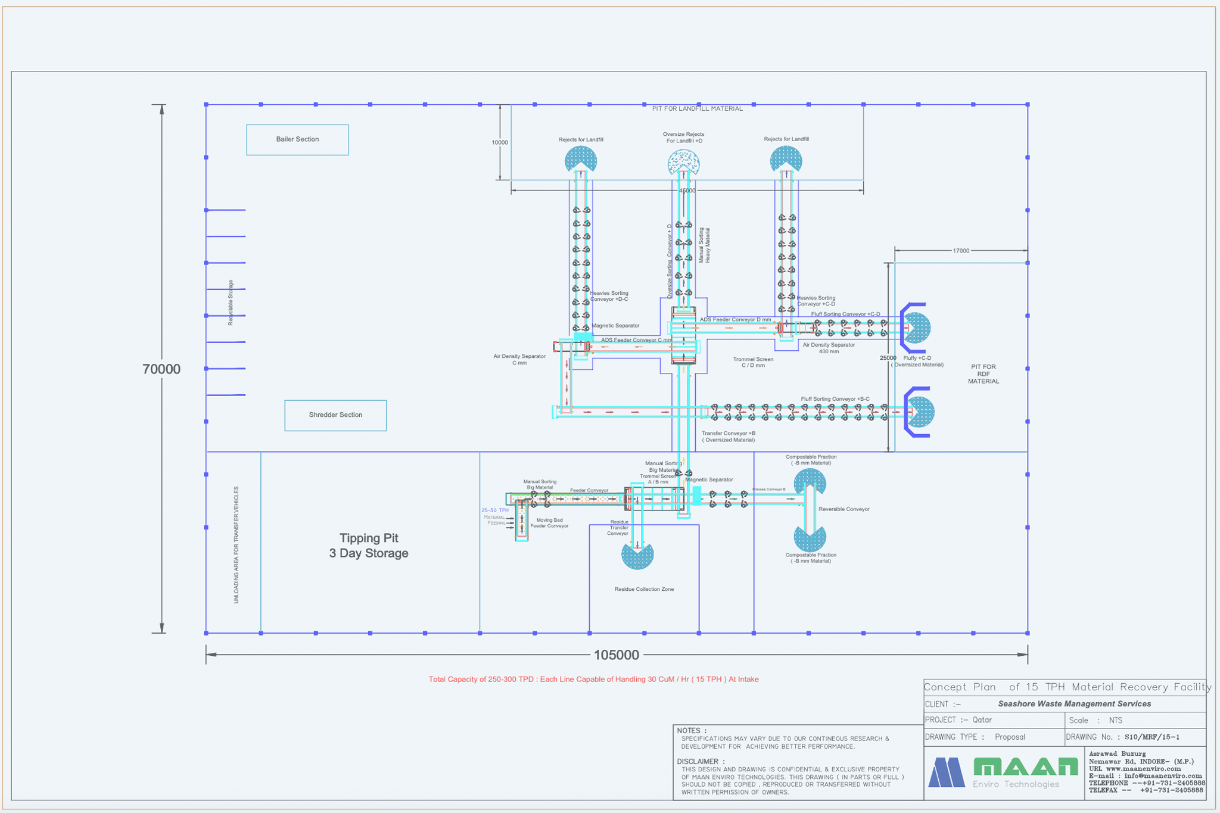Select the 10000 dimension text
The width and height of the screenshot is (1220, 813).
point(500,142)
